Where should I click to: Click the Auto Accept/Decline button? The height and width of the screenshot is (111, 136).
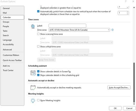click(x=119, y=87)
